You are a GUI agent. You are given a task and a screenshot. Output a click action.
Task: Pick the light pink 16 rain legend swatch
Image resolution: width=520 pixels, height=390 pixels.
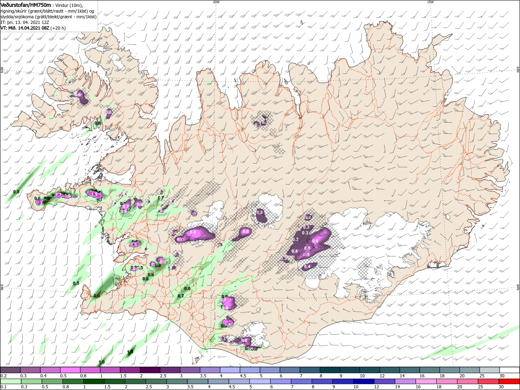point(426,381)
